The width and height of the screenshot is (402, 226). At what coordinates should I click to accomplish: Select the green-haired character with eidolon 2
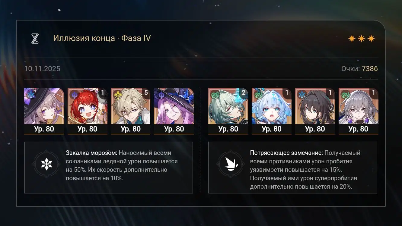point(228,111)
